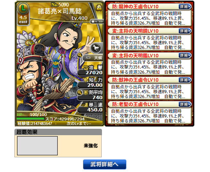Click the green HP bar
210x172 pixels.
[x=30, y=119]
